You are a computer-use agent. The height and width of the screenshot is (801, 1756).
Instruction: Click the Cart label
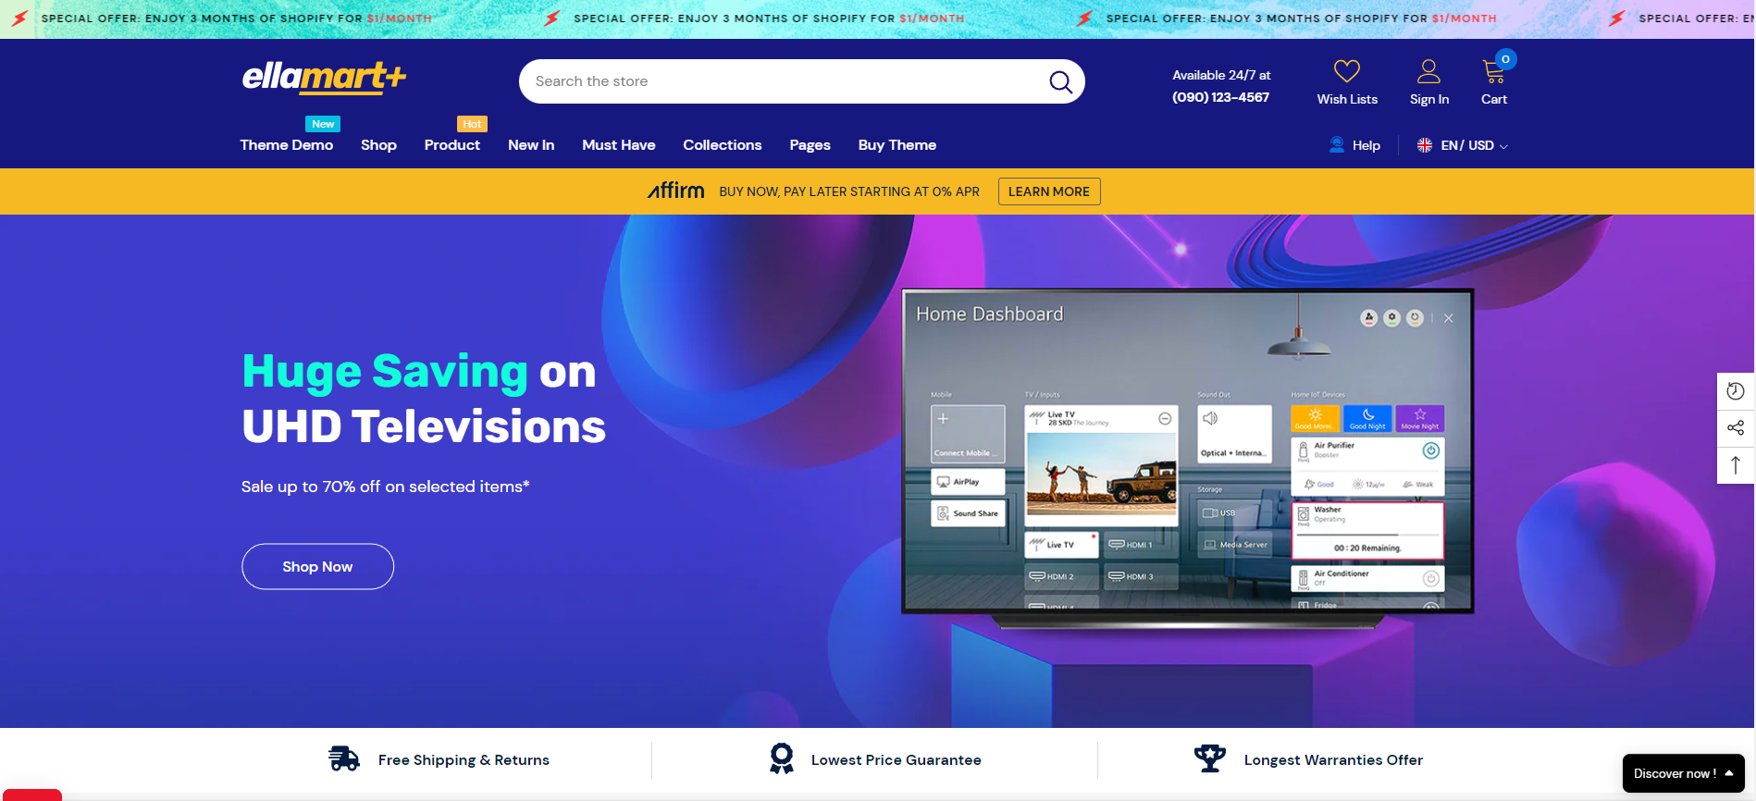[1494, 99]
